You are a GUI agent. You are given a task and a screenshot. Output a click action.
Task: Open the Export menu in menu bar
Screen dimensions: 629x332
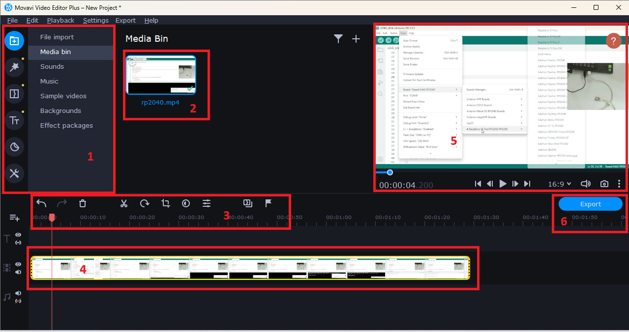[x=125, y=20]
